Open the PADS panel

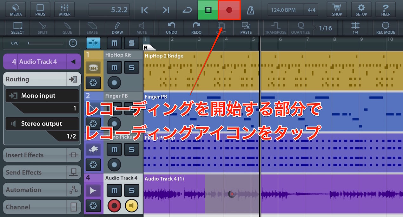click(40, 10)
